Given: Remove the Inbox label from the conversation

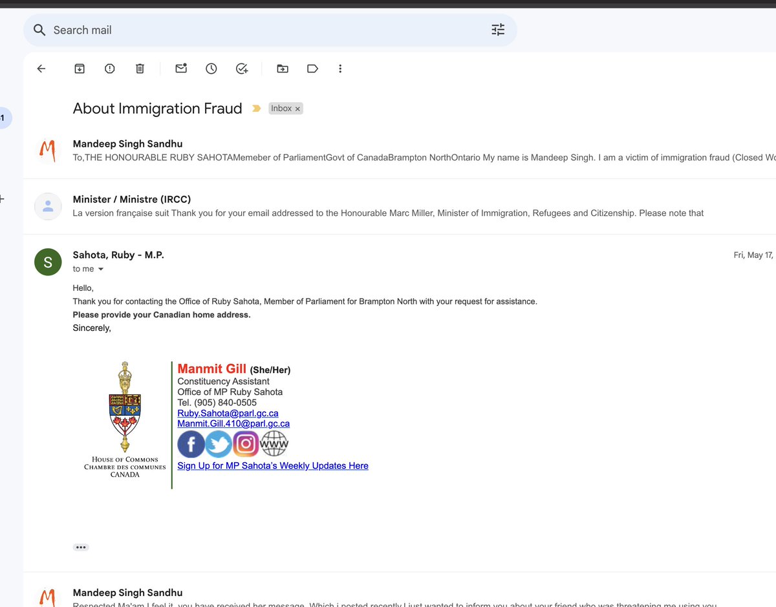Looking at the screenshot, I should pos(297,109).
